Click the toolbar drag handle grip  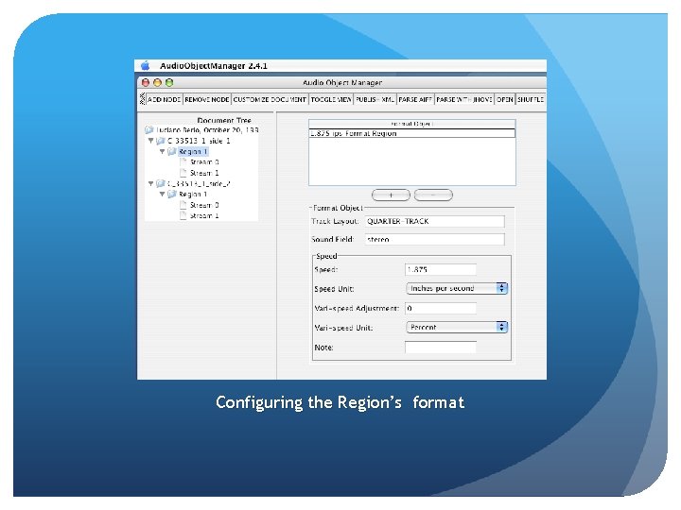142,99
